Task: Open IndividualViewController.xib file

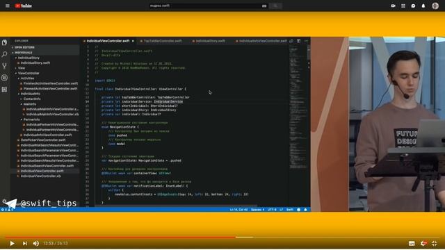Action: [x=40, y=176]
